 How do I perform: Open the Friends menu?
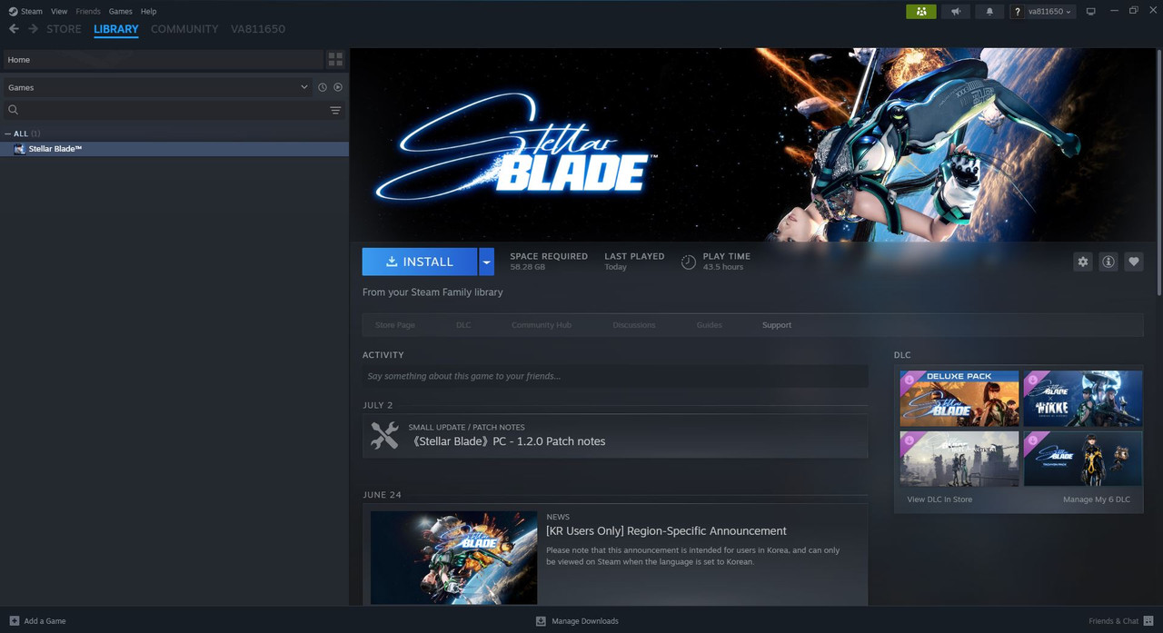point(88,11)
